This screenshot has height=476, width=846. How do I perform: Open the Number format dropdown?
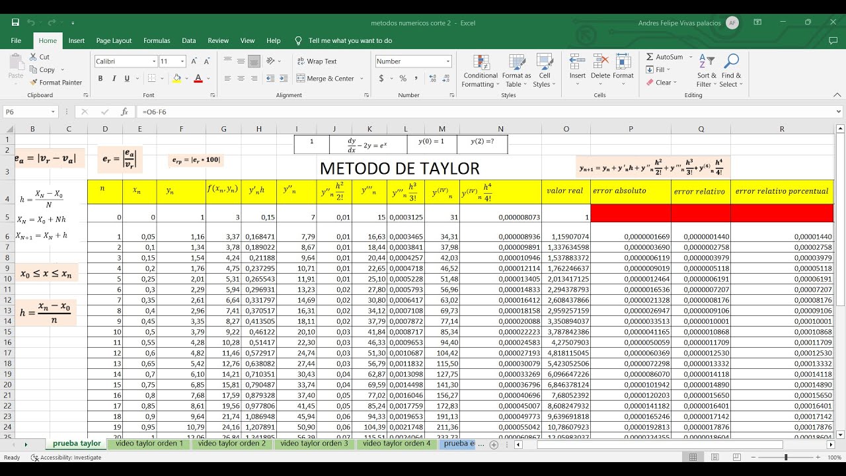(447, 61)
